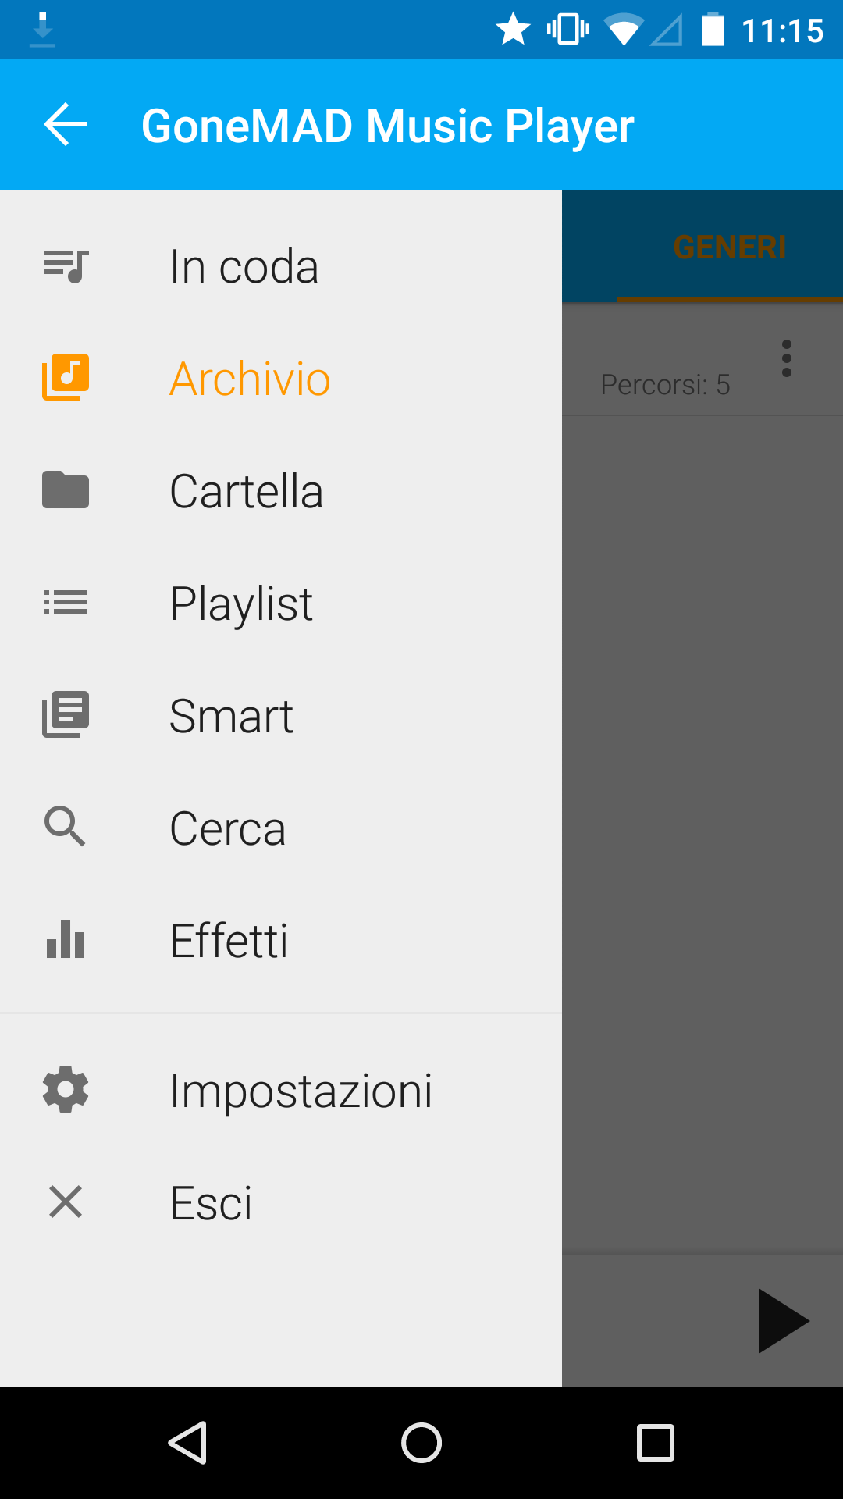Tap the back arrow in the header
The width and height of the screenshot is (843, 1499).
tap(66, 125)
